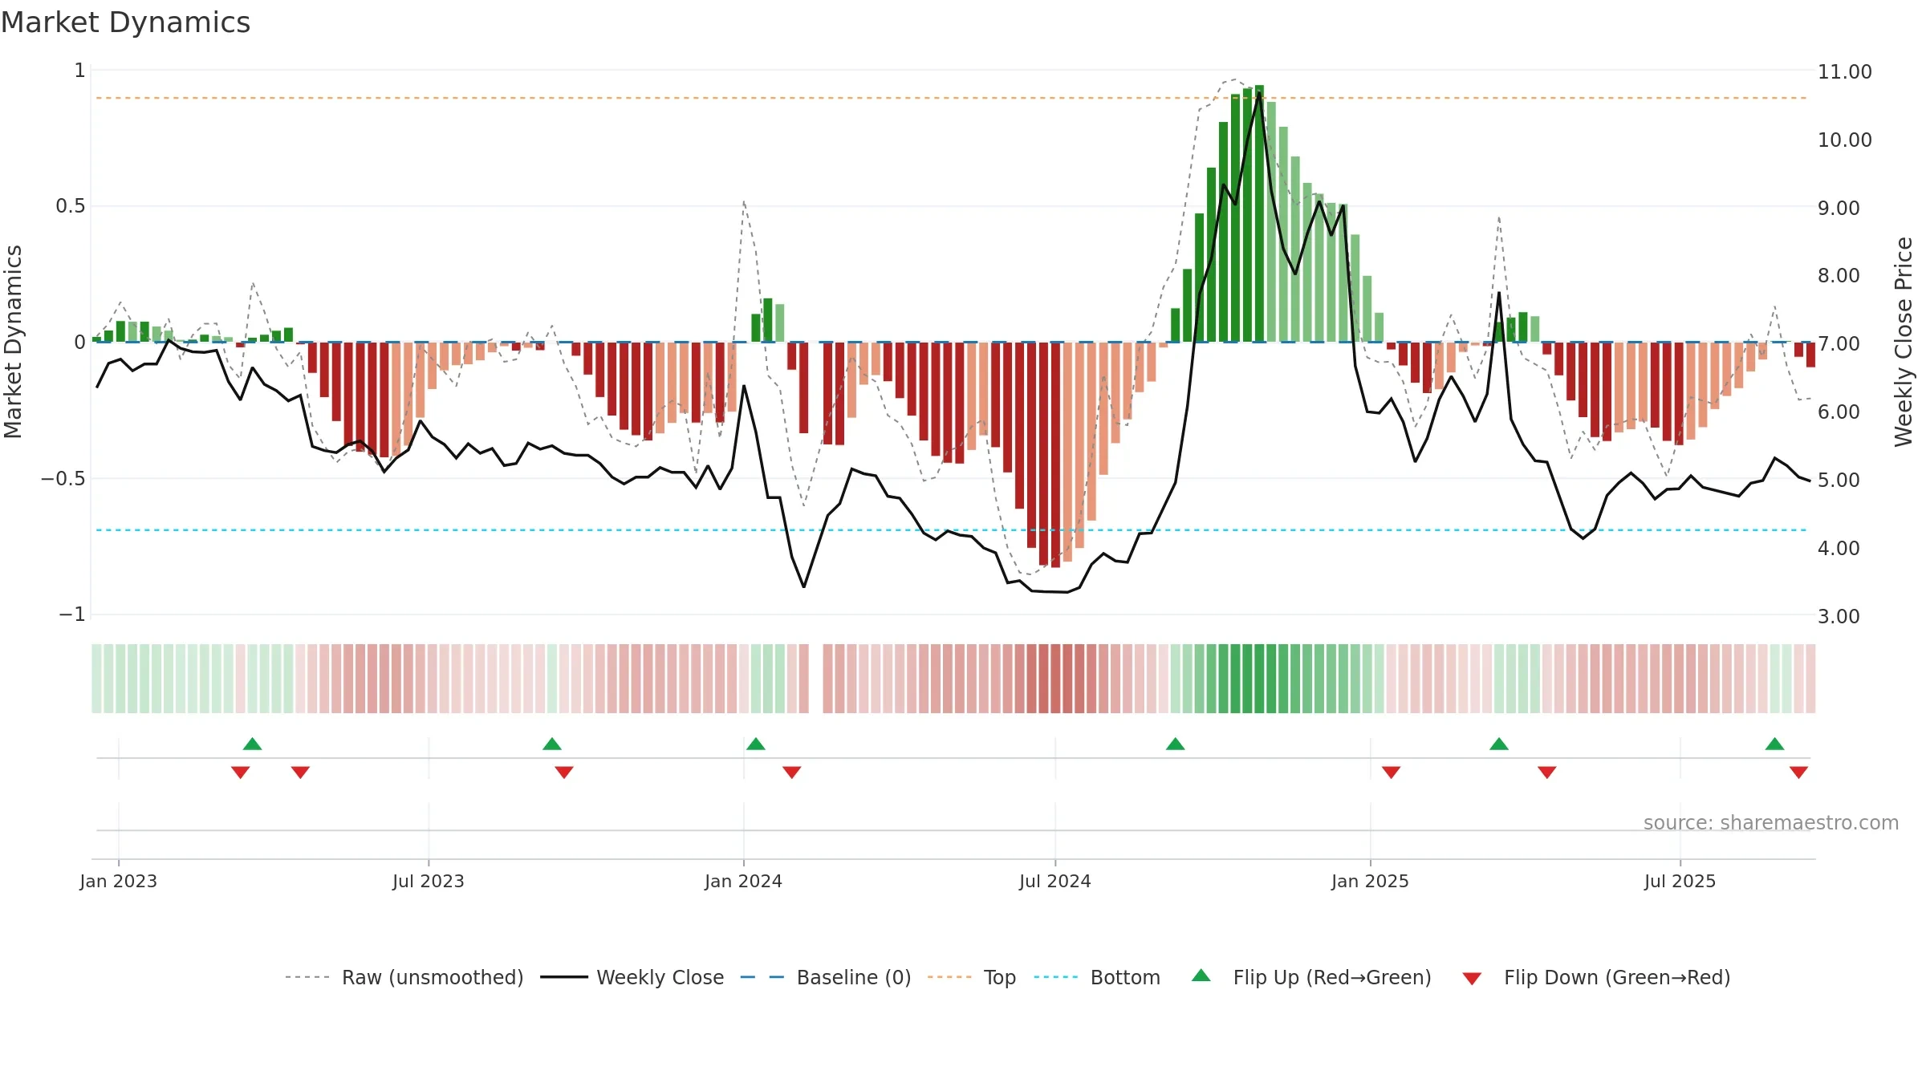Click the red triangle icon in the legend
Image resolution: width=1926 pixels, height=1083 pixels.
(1472, 979)
